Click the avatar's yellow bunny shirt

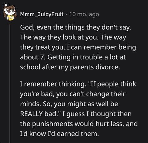point(11,18)
